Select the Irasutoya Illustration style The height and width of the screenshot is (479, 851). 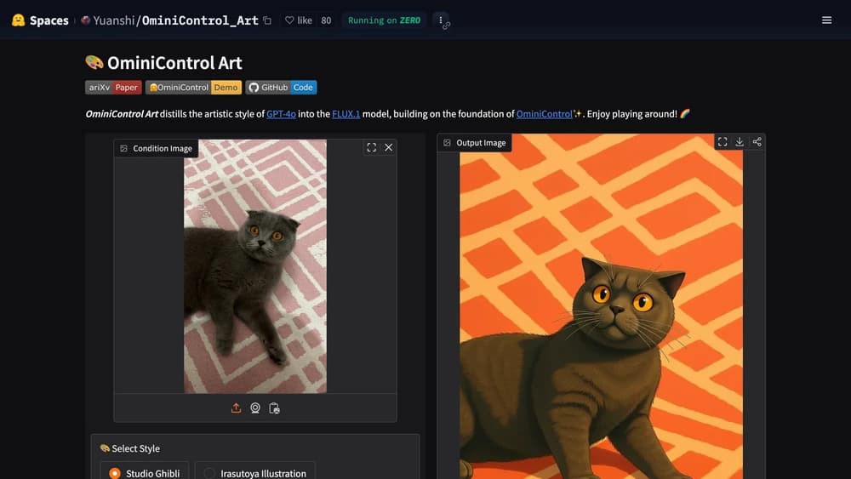(255, 473)
